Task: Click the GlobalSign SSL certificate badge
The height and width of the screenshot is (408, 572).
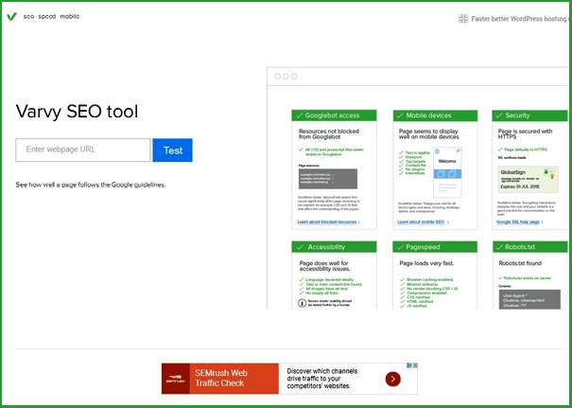Action: coord(528,179)
